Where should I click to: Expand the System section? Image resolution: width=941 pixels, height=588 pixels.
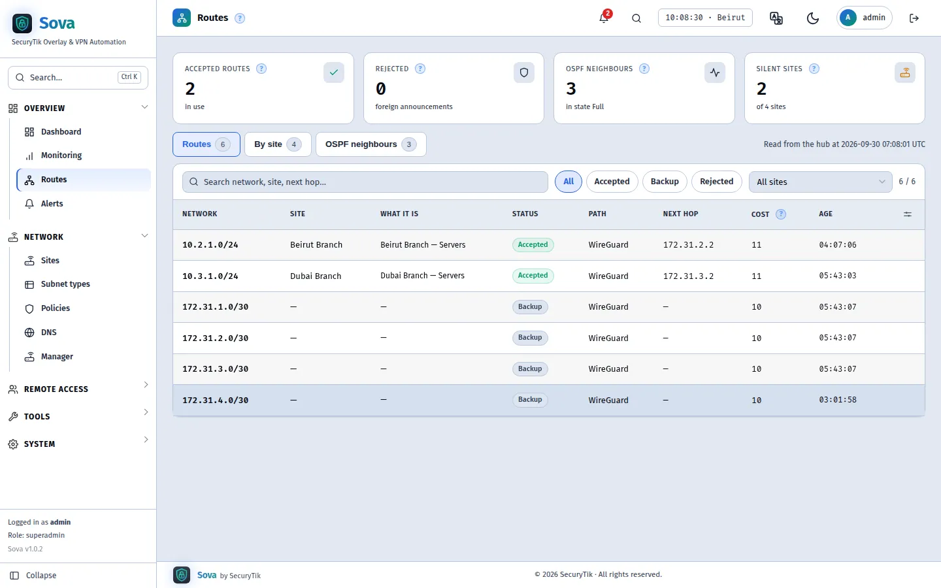[x=78, y=444]
